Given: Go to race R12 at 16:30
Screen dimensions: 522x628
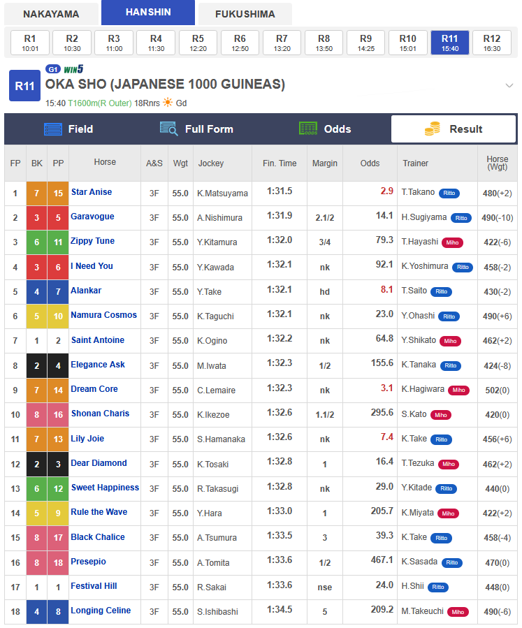Looking at the screenshot, I should (x=492, y=43).
